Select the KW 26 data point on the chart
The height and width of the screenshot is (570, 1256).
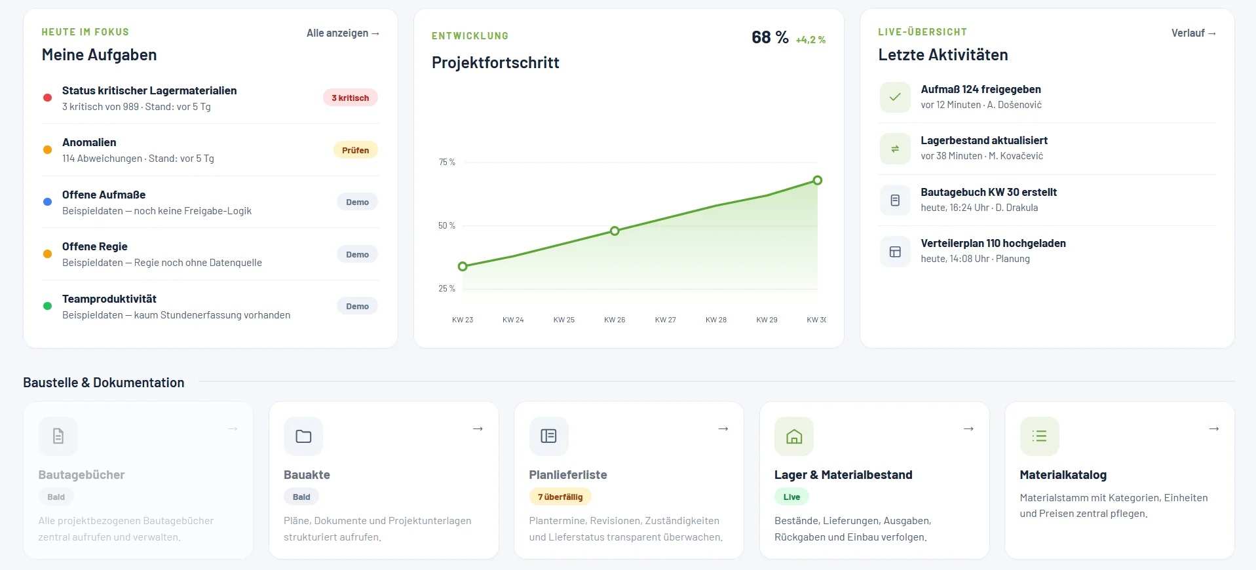pyautogui.click(x=615, y=231)
